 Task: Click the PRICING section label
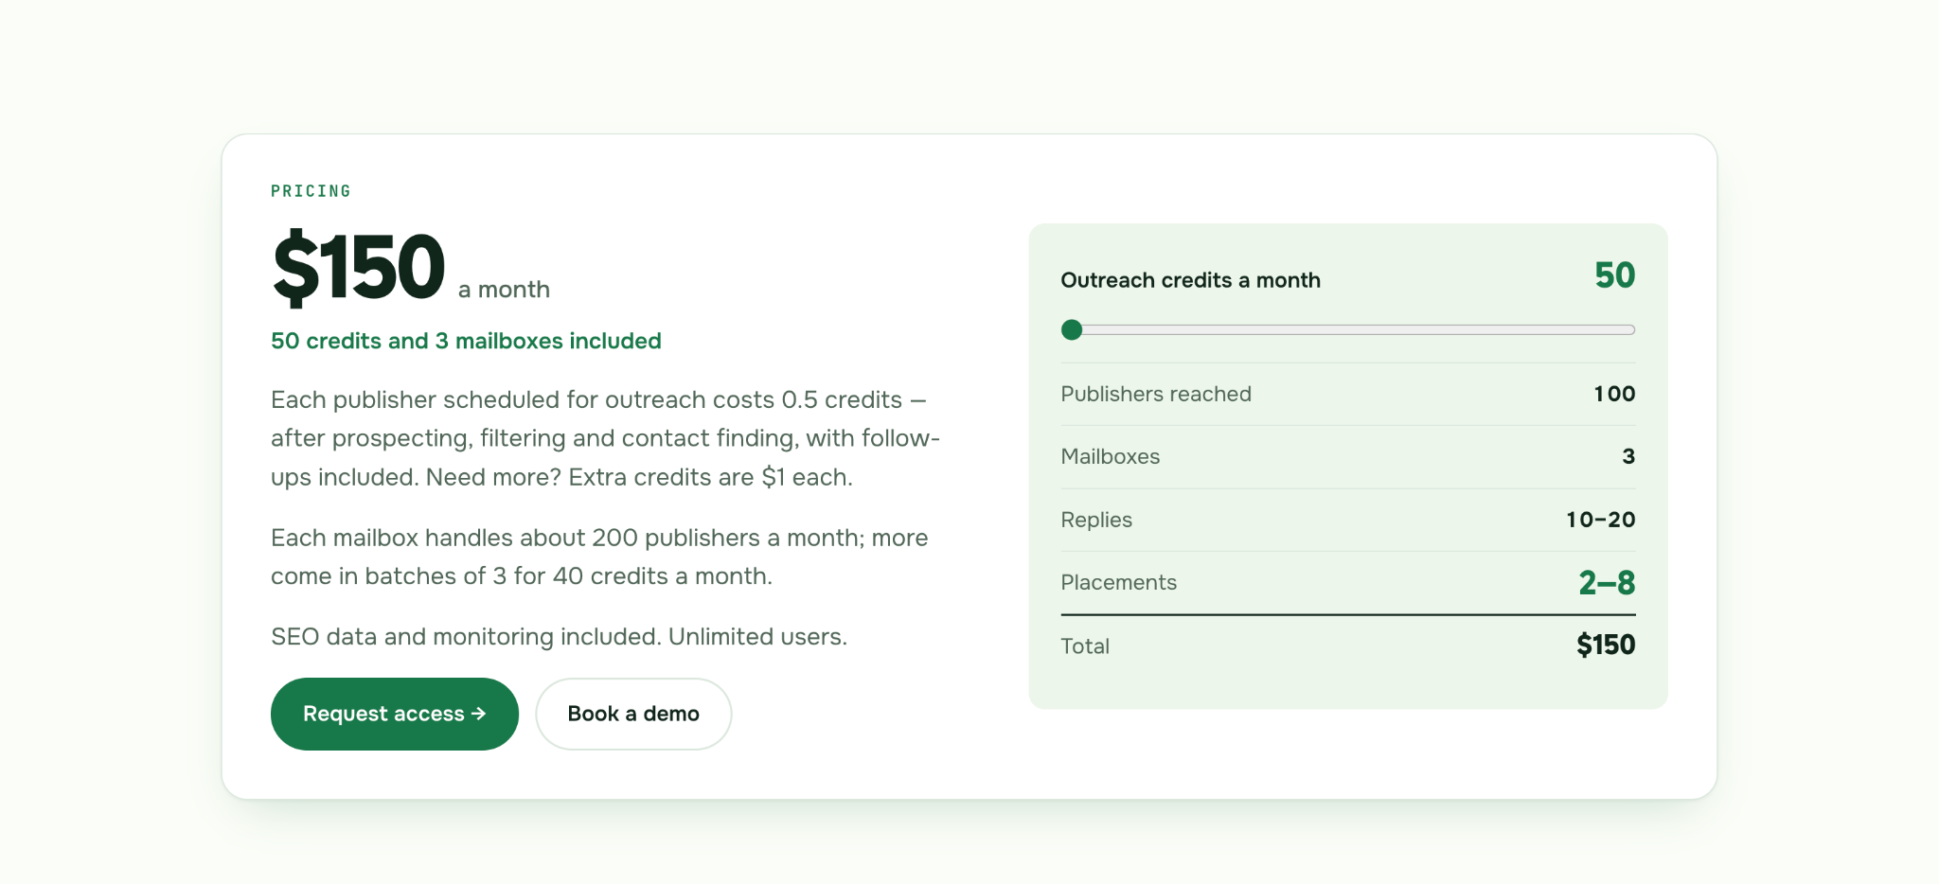tap(311, 191)
